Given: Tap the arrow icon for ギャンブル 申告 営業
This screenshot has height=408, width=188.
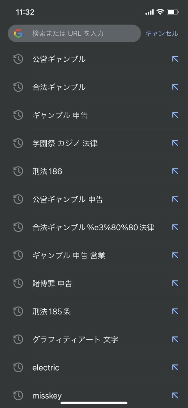Looking at the screenshot, I should click(x=175, y=255).
